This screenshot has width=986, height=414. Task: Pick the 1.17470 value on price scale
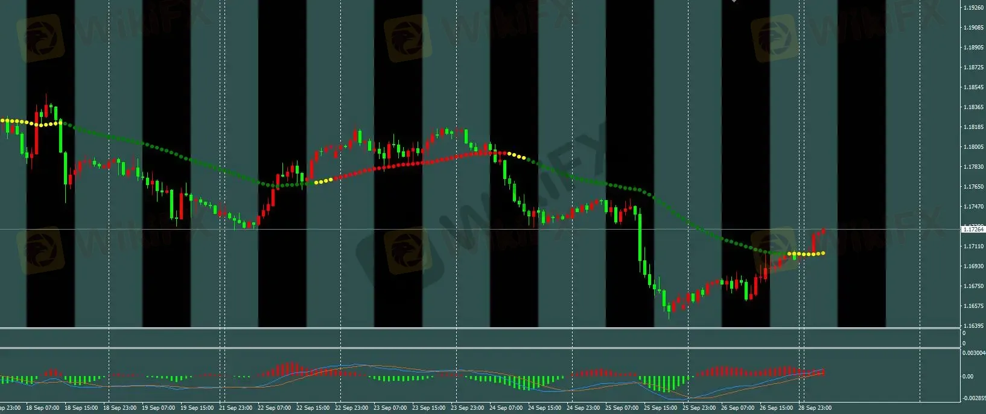click(x=973, y=207)
